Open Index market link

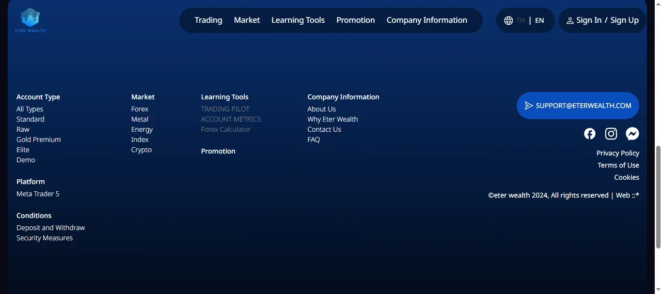click(140, 139)
